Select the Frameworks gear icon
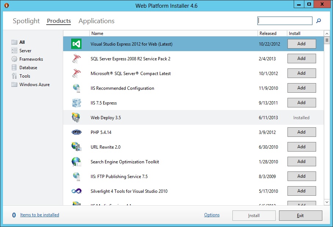The width and height of the screenshot is (333, 227). (x=14, y=59)
